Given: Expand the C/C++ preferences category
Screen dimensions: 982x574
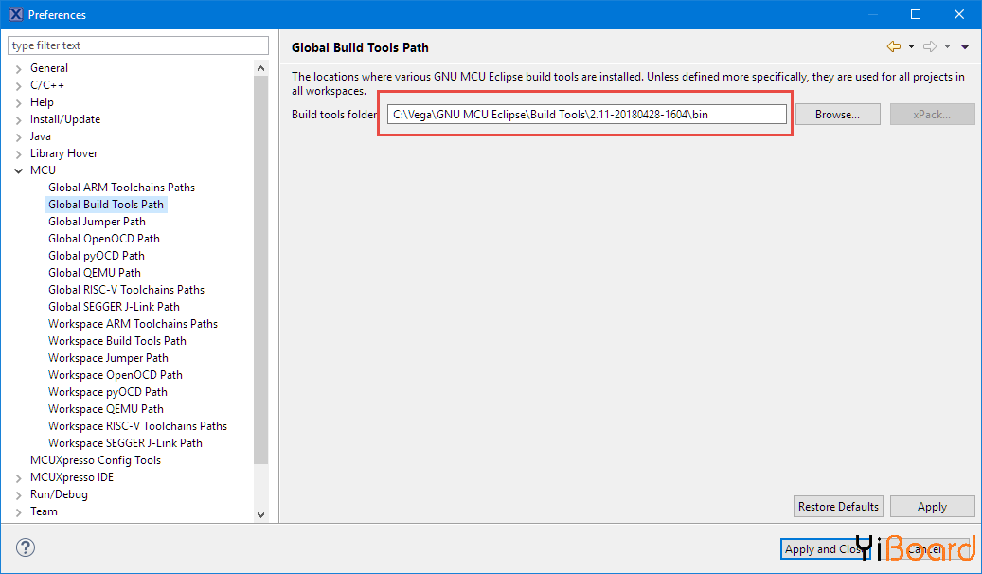Looking at the screenshot, I should point(19,85).
